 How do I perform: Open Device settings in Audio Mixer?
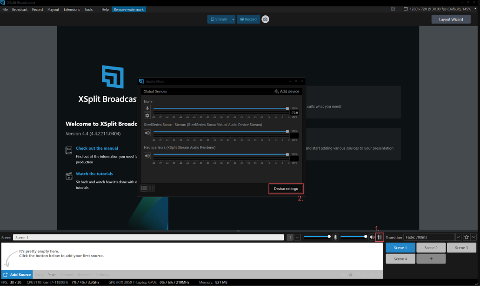[x=286, y=189]
